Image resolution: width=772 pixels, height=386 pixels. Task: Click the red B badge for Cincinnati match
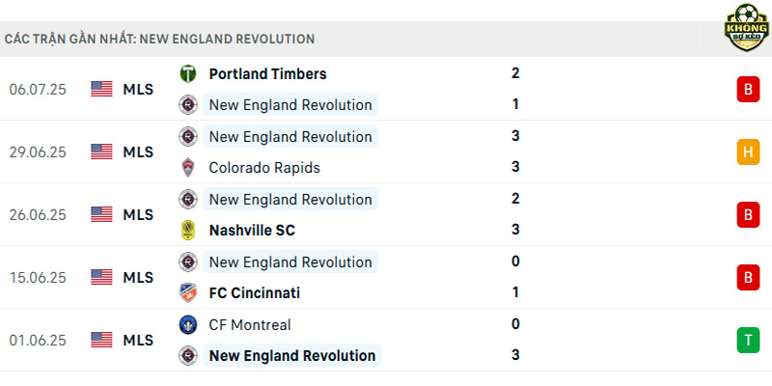click(x=748, y=278)
